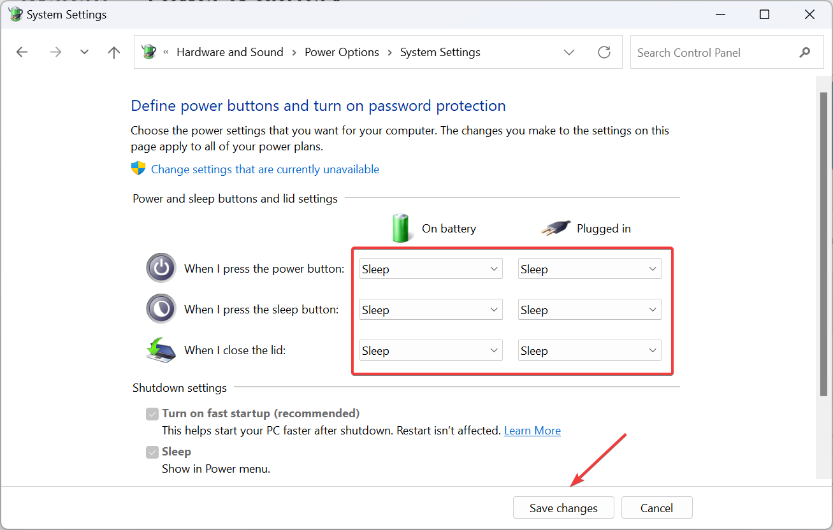Click the System Settings title bar icon
833x530 pixels.
tap(16, 14)
